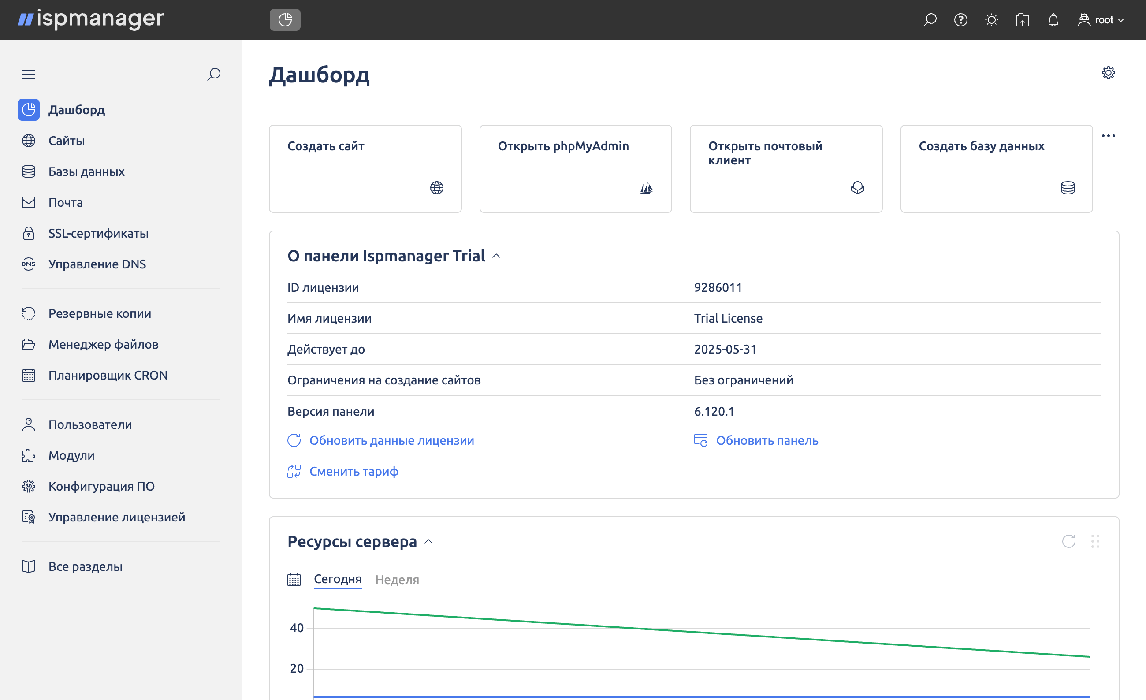Open Сайты section
The image size is (1146, 700).
click(x=67, y=141)
